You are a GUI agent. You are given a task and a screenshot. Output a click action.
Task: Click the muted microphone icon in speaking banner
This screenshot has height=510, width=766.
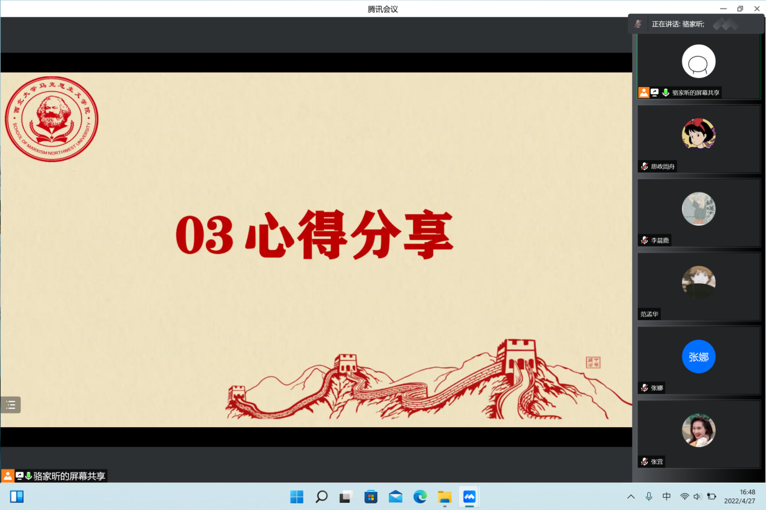(x=638, y=24)
